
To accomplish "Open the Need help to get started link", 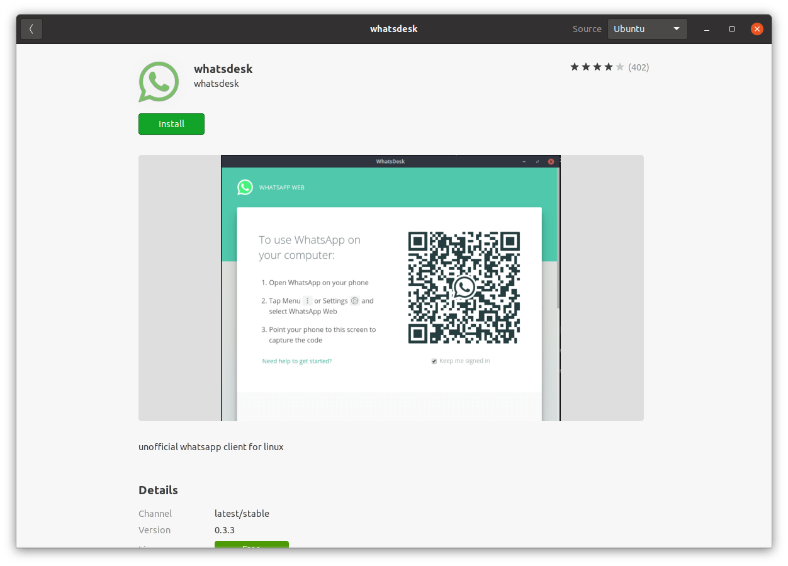I will (296, 360).
